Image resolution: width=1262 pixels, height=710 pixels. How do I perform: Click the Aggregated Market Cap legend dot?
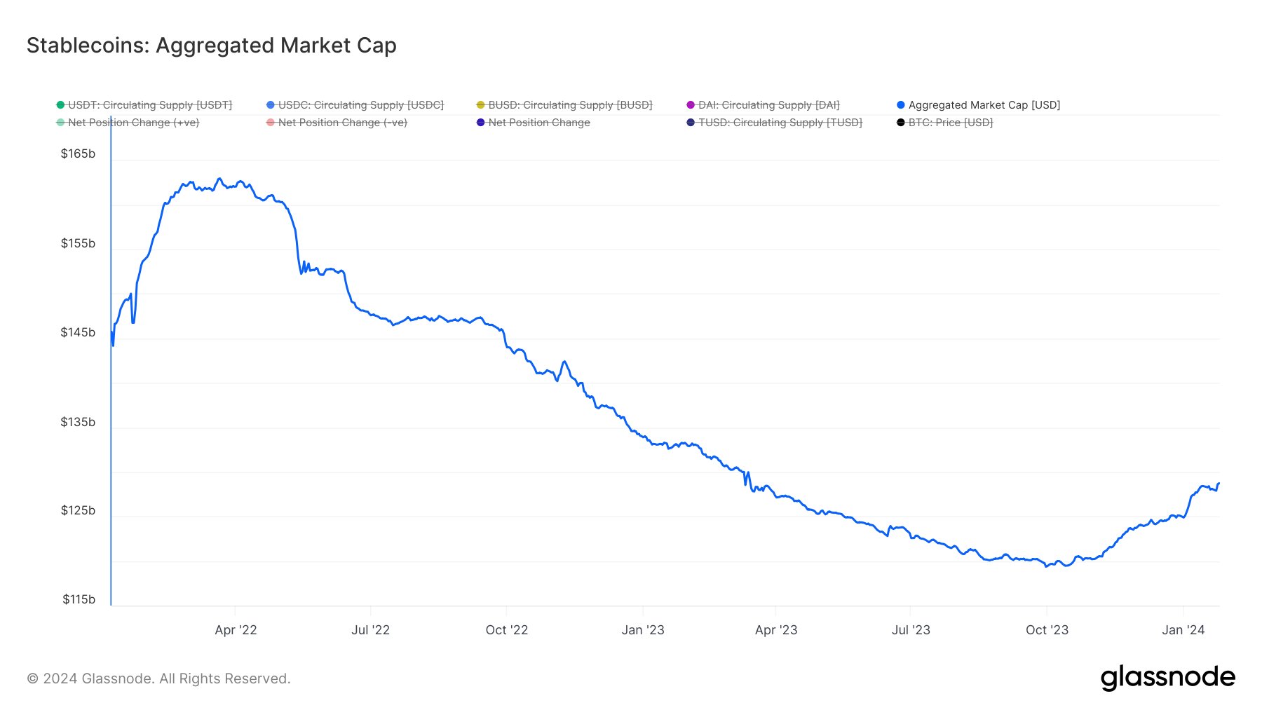tap(901, 105)
